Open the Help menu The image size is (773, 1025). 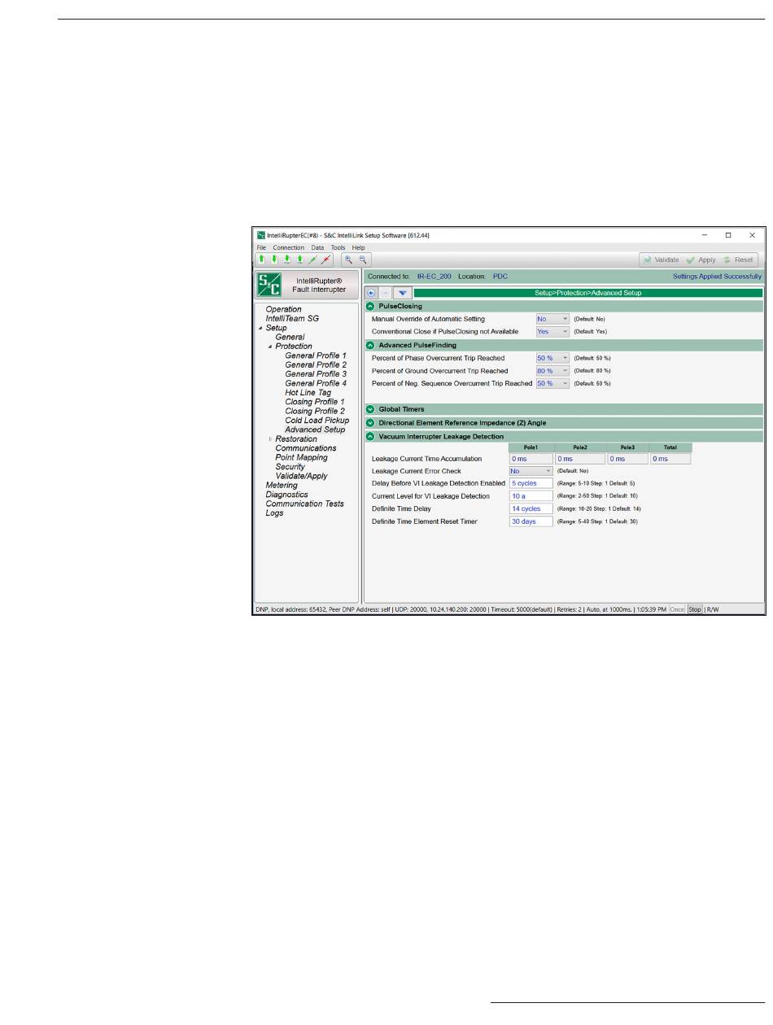point(358,247)
